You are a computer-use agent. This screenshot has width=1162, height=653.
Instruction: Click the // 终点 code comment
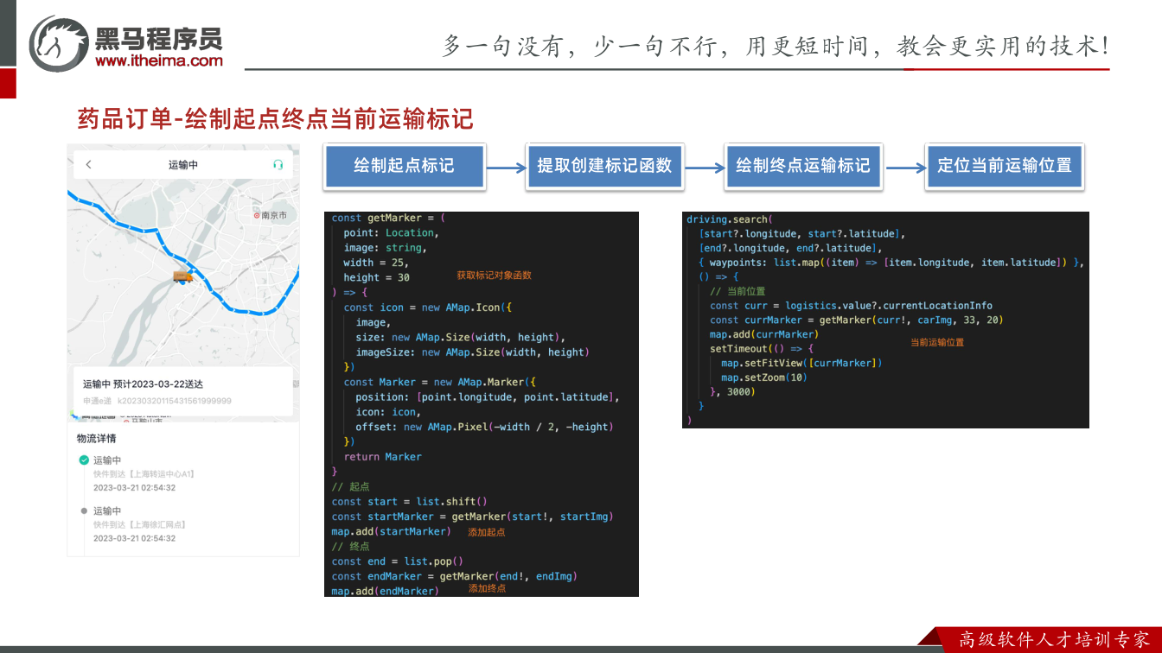[351, 547]
